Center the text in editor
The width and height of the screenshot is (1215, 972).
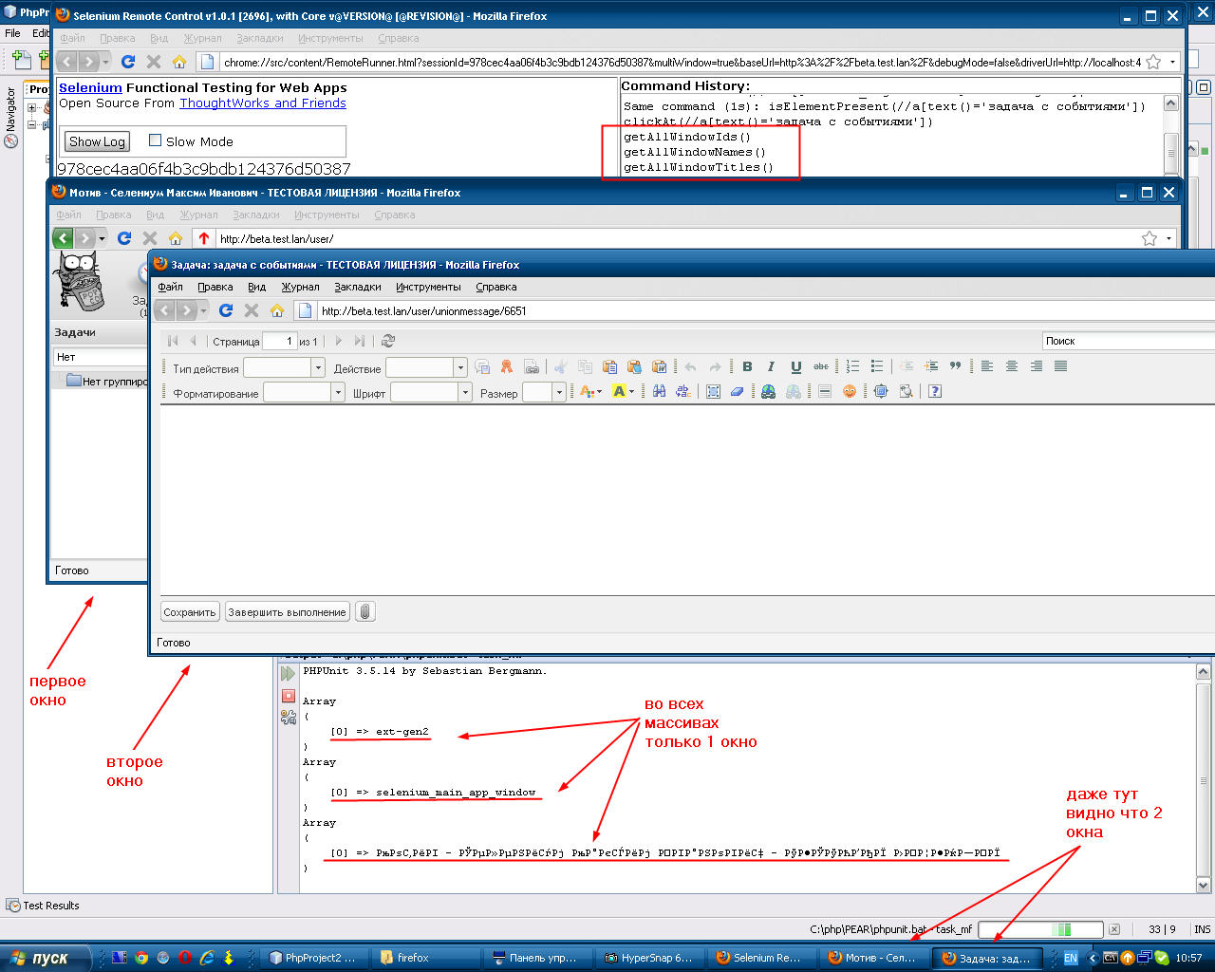pos(1012,366)
